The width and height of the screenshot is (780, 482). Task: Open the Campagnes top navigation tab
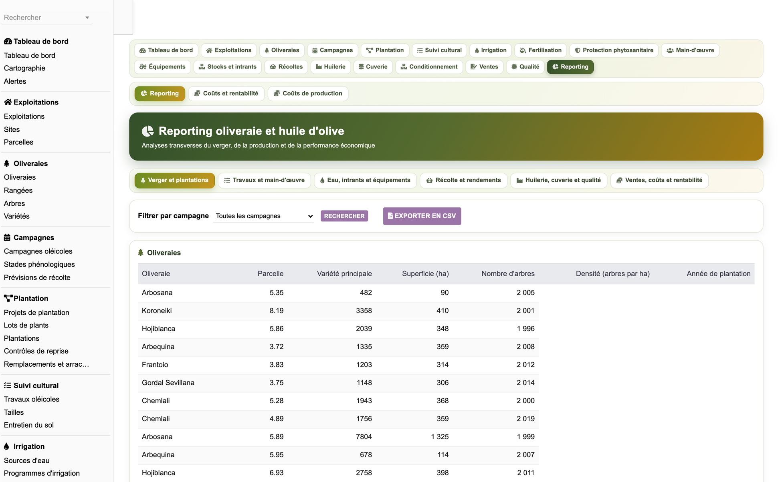pos(333,50)
